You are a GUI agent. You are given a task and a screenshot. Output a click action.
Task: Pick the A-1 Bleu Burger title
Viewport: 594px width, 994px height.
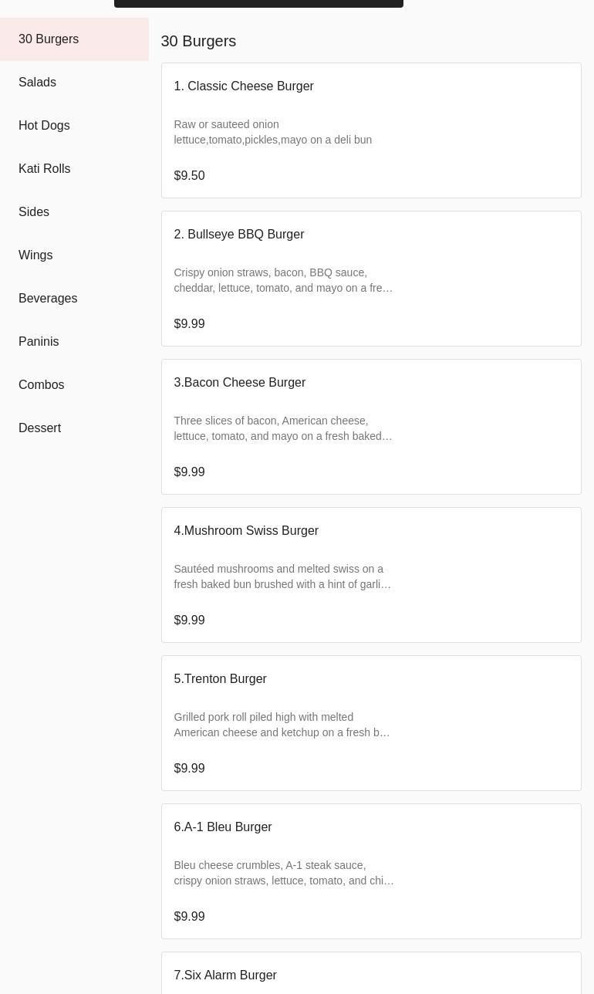[223, 827]
